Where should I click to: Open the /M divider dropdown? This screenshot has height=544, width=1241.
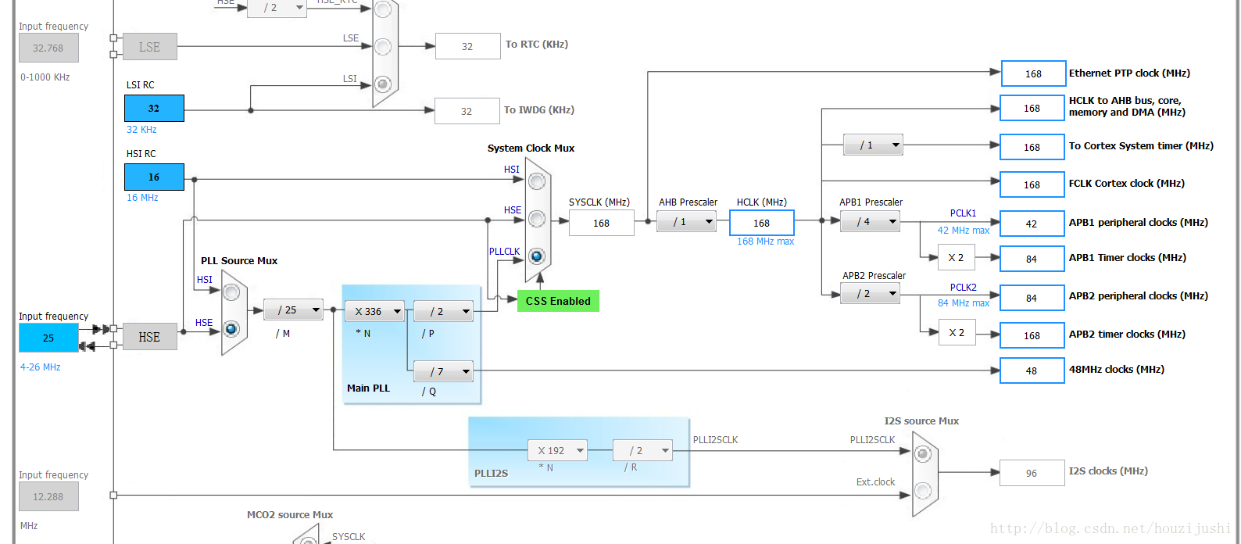[293, 310]
